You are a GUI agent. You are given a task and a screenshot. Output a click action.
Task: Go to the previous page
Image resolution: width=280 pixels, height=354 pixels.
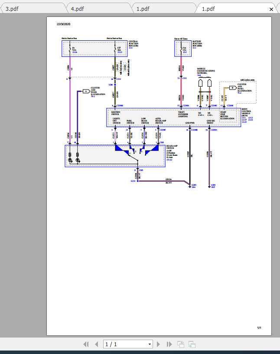point(97,344)
